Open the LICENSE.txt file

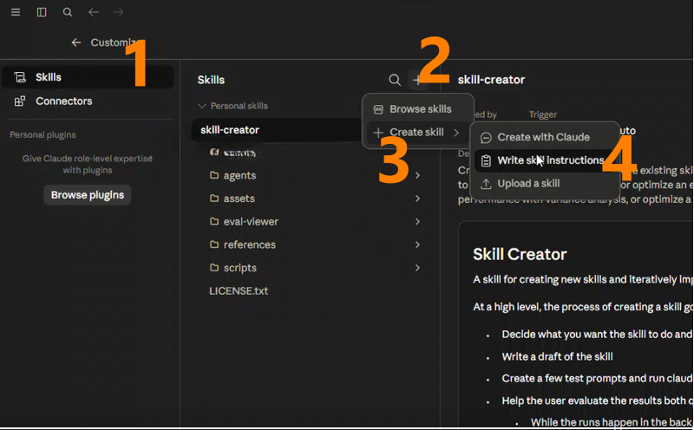239,291
